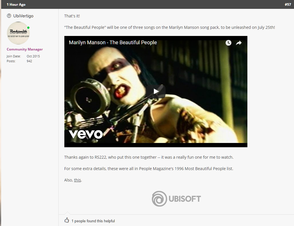Click the '1 Hour Ago' timestamp
This screenshot has height=226, width=294.
pyautogui.click(x=16, y=5)
